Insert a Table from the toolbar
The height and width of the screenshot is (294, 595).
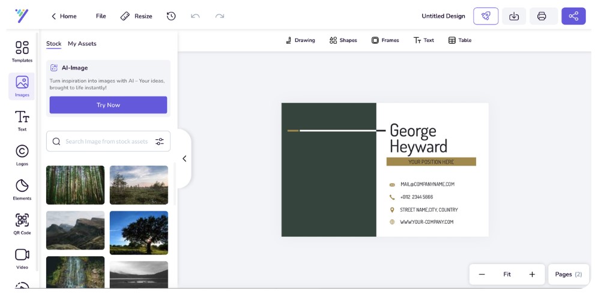[460, 40]
